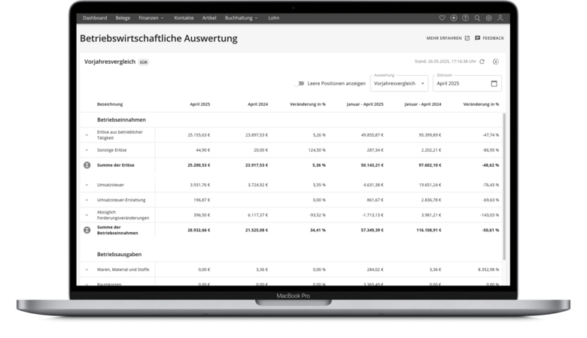Open the Finanzen menu
Image resolution: width=587 pixels, height=338 pixels.
[x=151, y=17]
